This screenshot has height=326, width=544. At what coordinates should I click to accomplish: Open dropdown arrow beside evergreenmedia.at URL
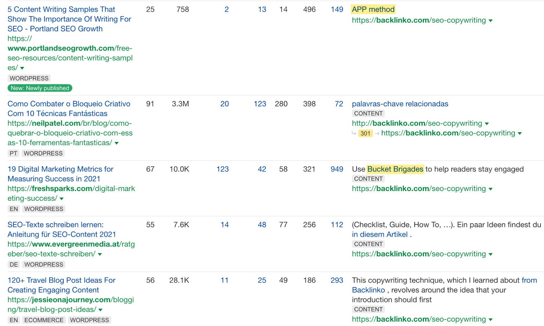pos(100,254)
